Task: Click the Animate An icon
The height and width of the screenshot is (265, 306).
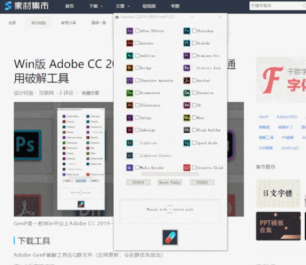Action: pos(130,43)
